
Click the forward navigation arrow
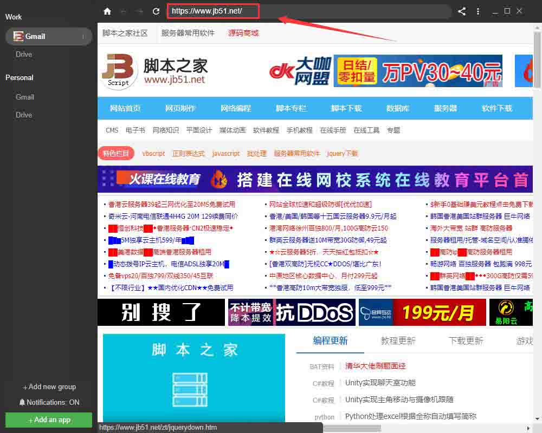tap(140, 11)
